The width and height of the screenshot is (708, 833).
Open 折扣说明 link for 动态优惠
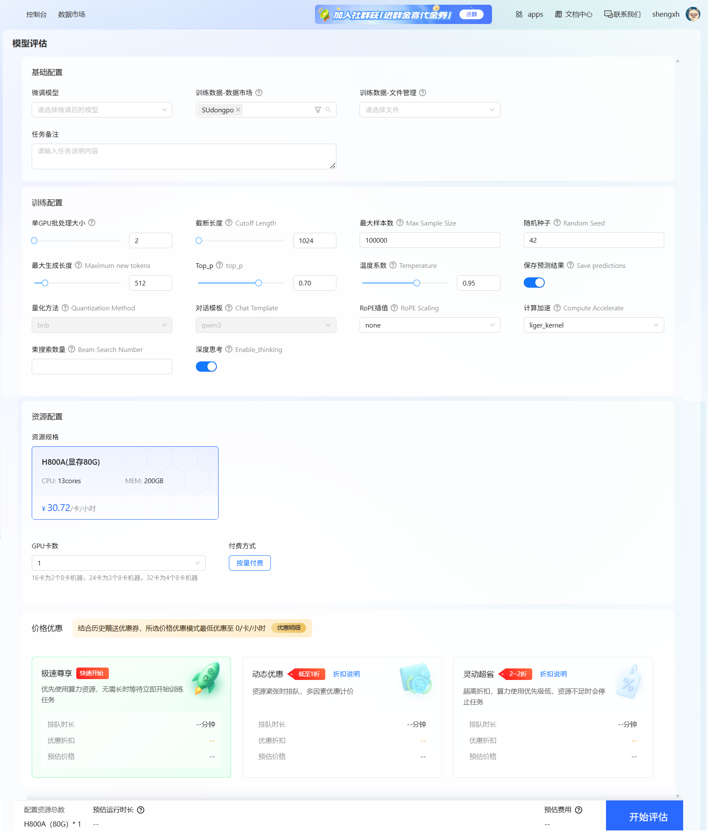tap(346, 674)
